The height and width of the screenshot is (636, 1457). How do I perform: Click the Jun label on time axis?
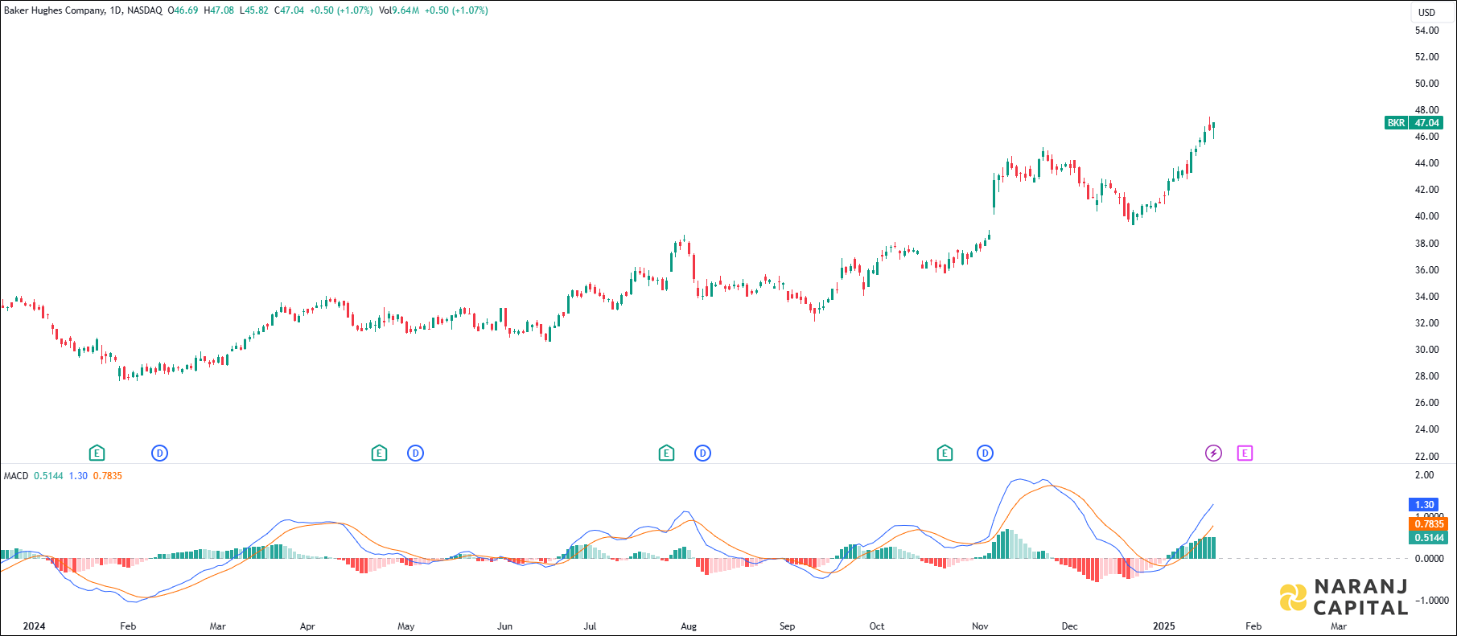point(504,626)
